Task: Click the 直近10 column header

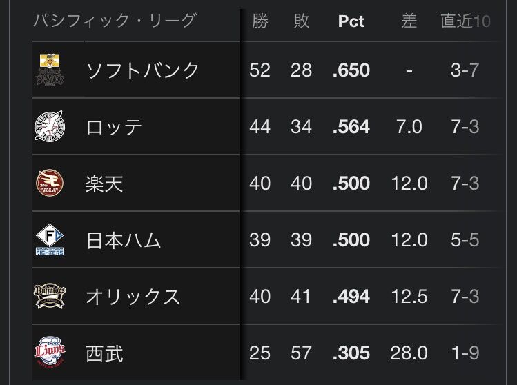Action: click(465, 21)
